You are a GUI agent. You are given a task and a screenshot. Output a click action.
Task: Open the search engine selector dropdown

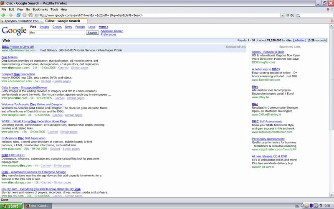tap(299, 15)
